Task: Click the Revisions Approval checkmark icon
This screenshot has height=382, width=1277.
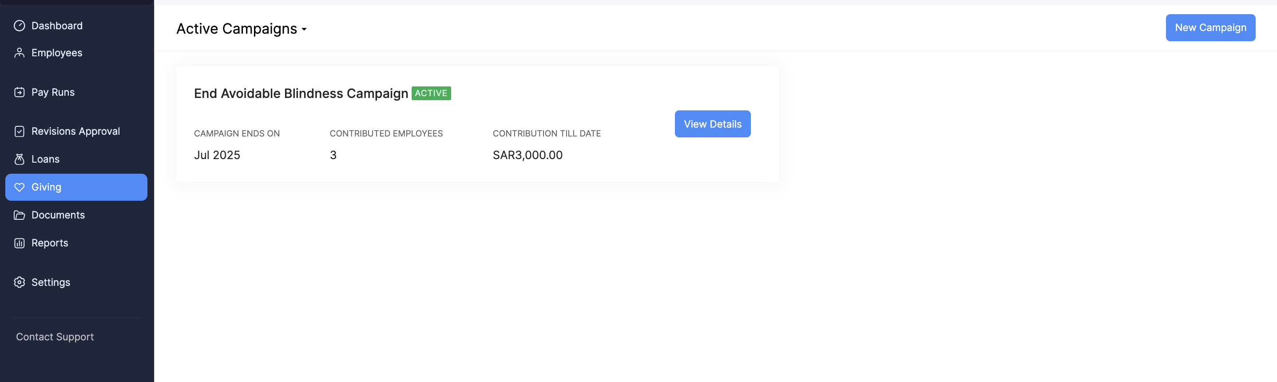Action: (x=20, y=131)
